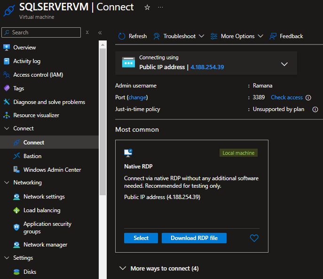Screen dimensions: 323x279
Task: Click the Native RDP computer icon
Action: coord(128,153)
